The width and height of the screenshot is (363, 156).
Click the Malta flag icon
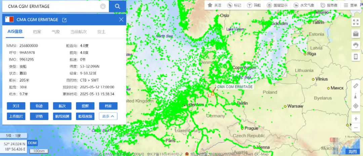[x=9, y=20]
